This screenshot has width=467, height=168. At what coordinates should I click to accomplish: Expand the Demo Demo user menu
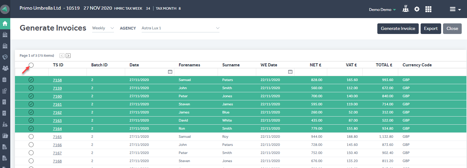pyautogui.click(x=382, y=9)
